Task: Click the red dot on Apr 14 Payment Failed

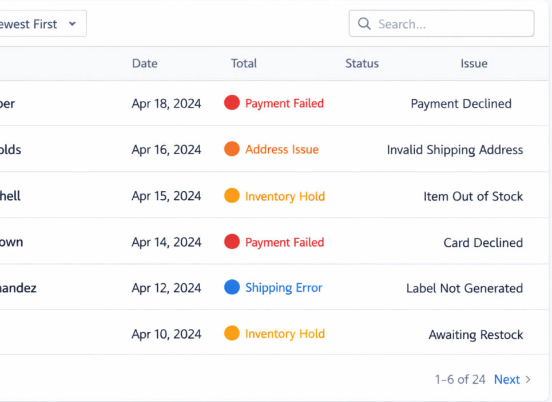Action: click(x=232, y=242)
